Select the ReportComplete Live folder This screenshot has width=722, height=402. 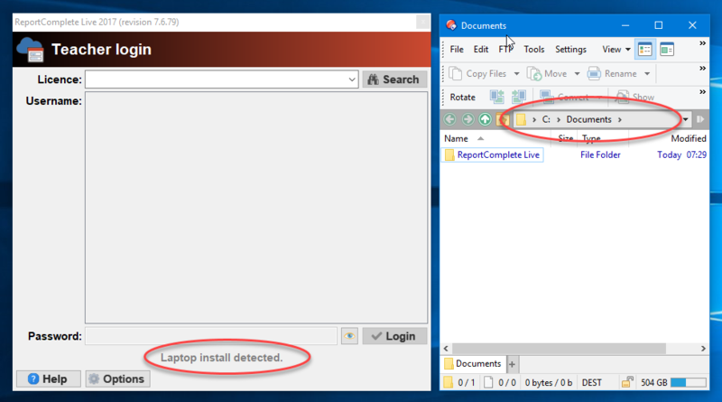click(493, 154)
